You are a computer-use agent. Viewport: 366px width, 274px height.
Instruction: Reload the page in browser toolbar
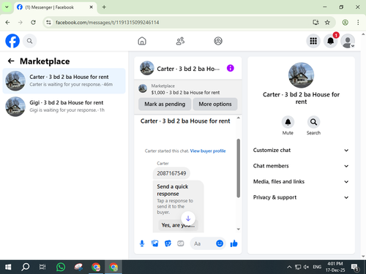[33, 23]
